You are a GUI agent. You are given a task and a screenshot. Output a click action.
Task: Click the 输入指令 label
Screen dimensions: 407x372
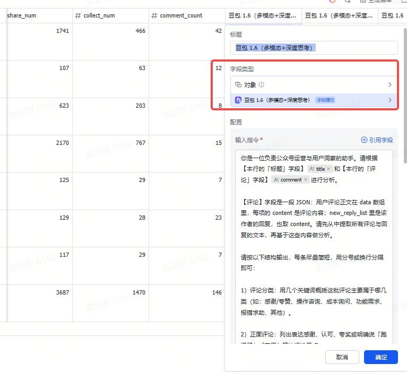coord(247,140)
